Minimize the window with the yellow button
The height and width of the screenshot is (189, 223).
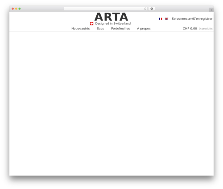coord(16,9)
